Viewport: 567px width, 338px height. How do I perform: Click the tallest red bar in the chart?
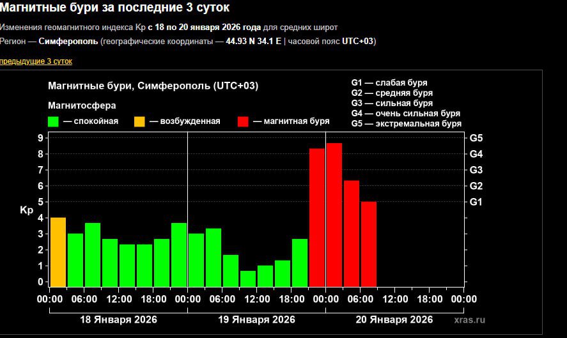(x=334, y=215)
